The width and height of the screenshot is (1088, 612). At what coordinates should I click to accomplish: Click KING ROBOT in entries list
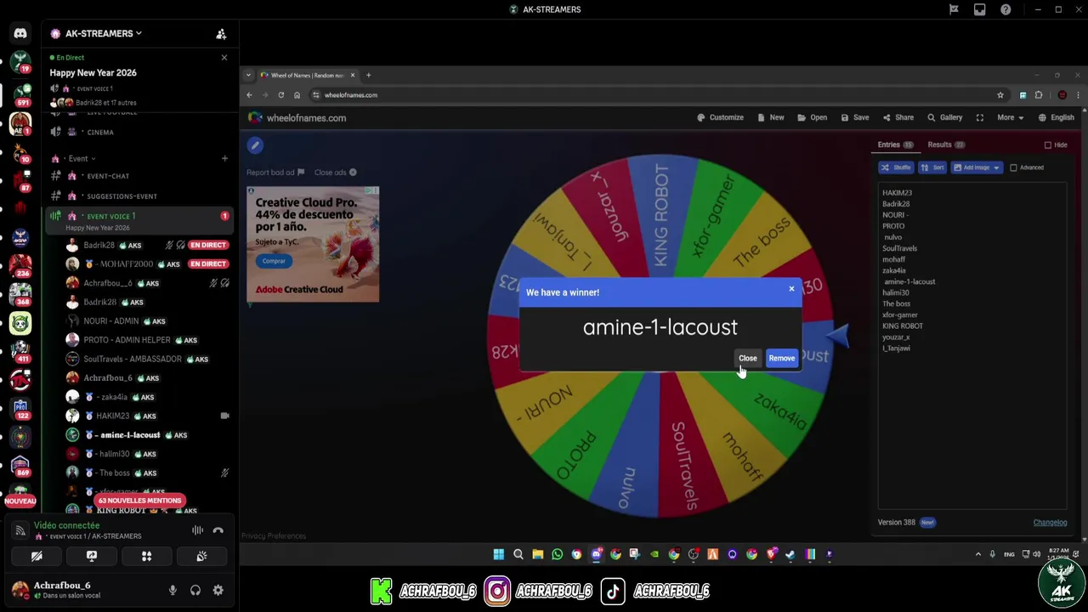[x=903, y=326]
